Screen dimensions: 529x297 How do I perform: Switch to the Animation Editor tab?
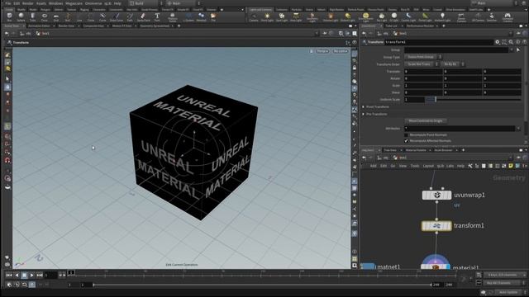[39, 26]
